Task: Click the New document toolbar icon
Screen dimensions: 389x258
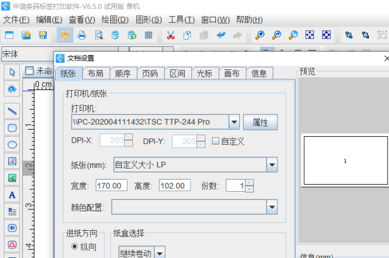Action: click(9, 35)
